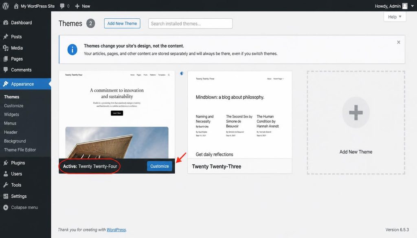Open the Theme File Editor
Screen dimensions: 417x238
click(20, 150)
